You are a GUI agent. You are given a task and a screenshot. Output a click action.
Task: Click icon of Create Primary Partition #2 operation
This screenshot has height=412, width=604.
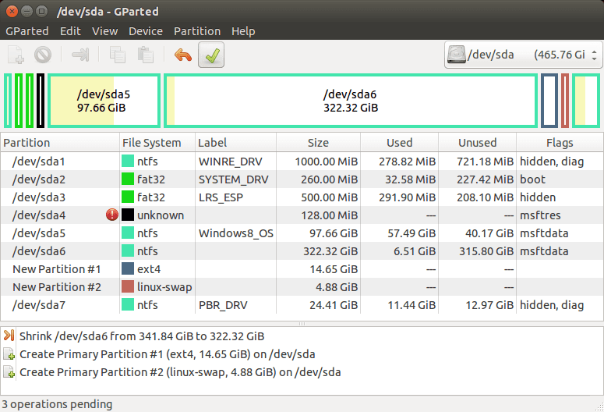coord(9,372)
